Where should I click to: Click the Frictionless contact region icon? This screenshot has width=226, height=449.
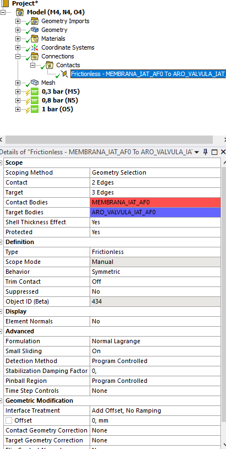(x=65, y=74)
